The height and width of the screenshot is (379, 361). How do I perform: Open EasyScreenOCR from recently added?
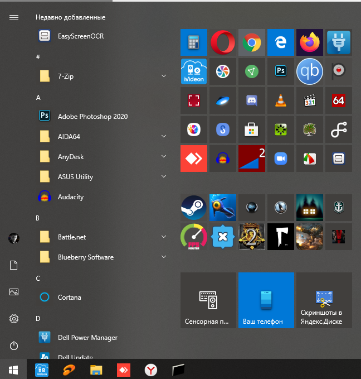[x=103, y=36]
